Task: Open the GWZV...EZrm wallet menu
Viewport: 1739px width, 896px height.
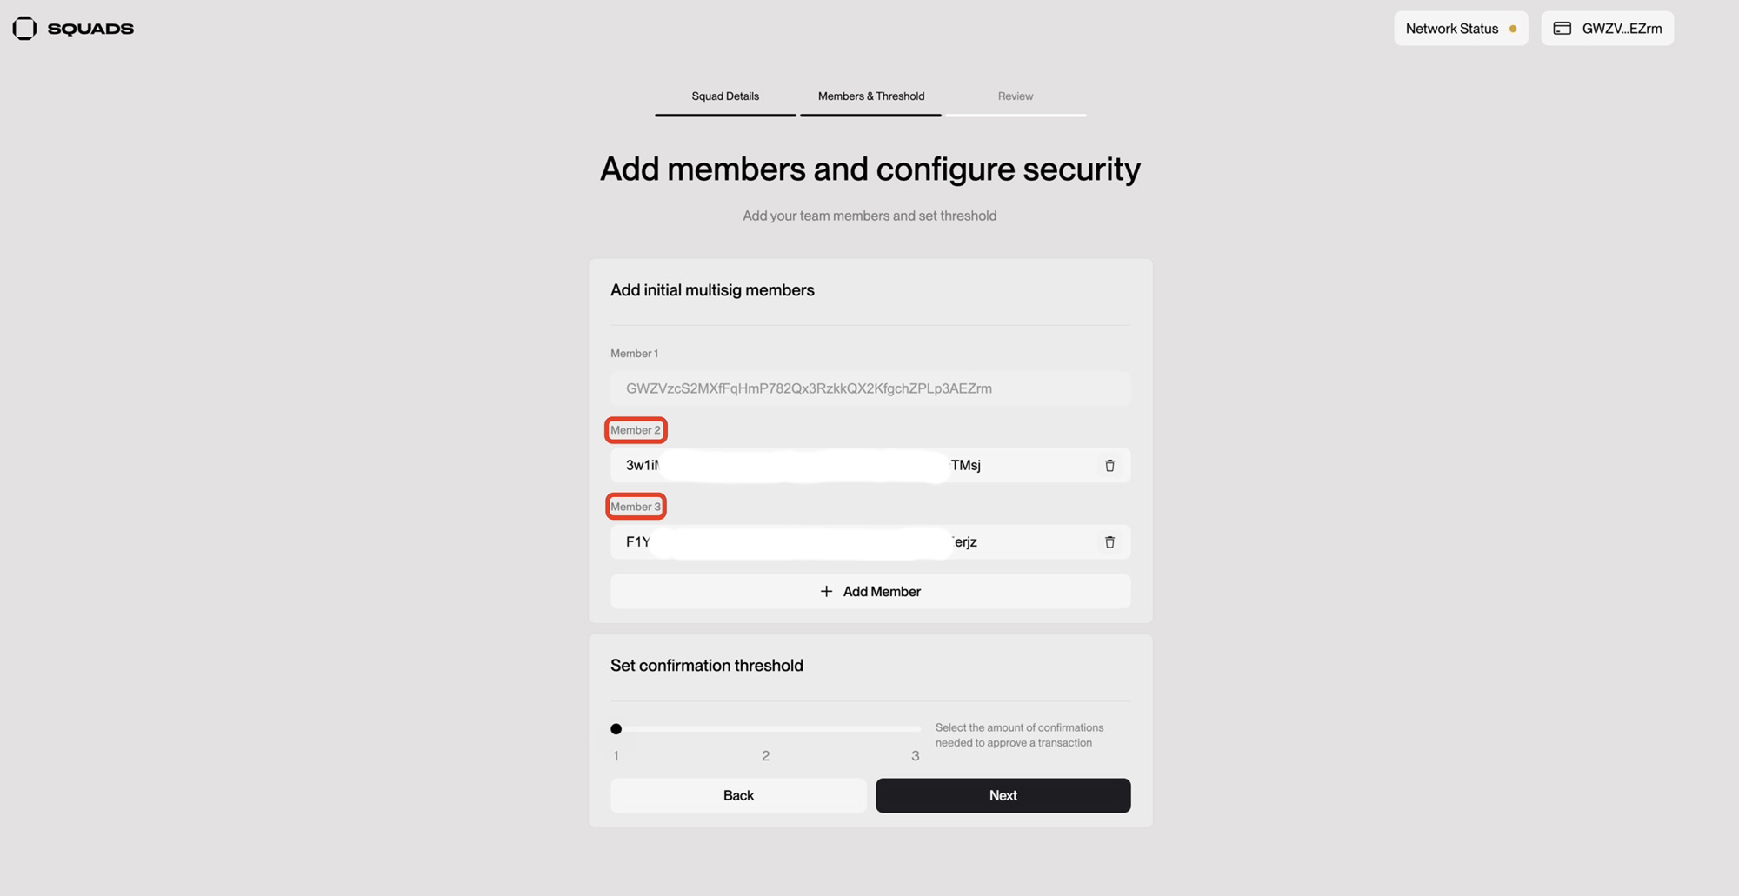Action: (1607, 29)
